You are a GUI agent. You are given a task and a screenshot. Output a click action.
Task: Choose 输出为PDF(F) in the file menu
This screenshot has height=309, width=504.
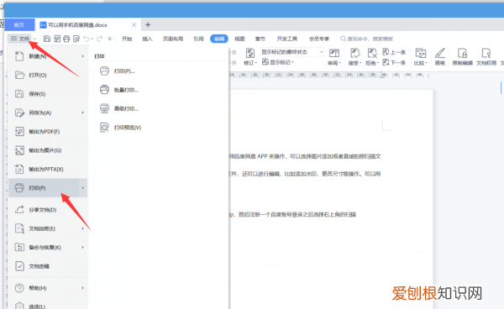(48, 132)
